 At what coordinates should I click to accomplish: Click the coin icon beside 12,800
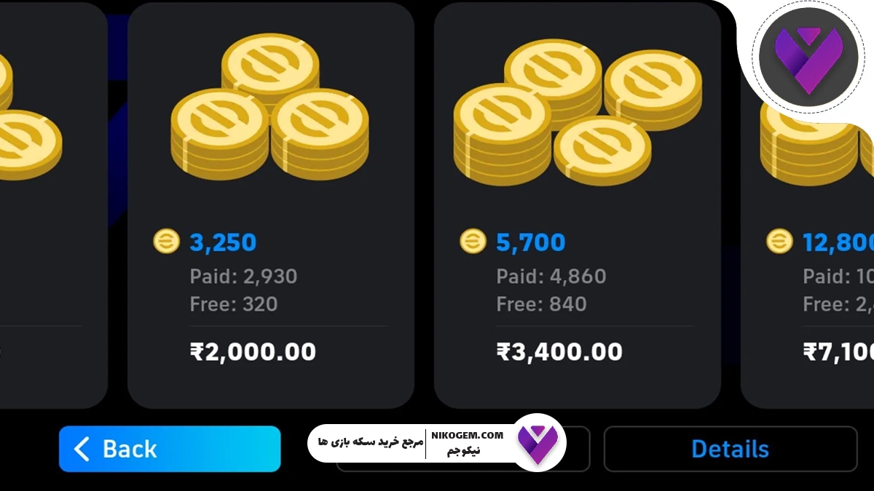(779, 241)
